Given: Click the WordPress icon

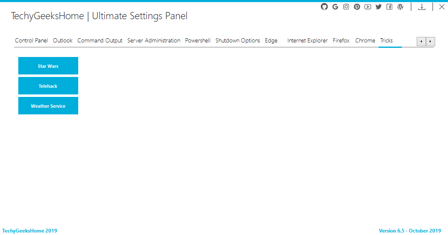Looking at the screenshot, I should [400, 7].
